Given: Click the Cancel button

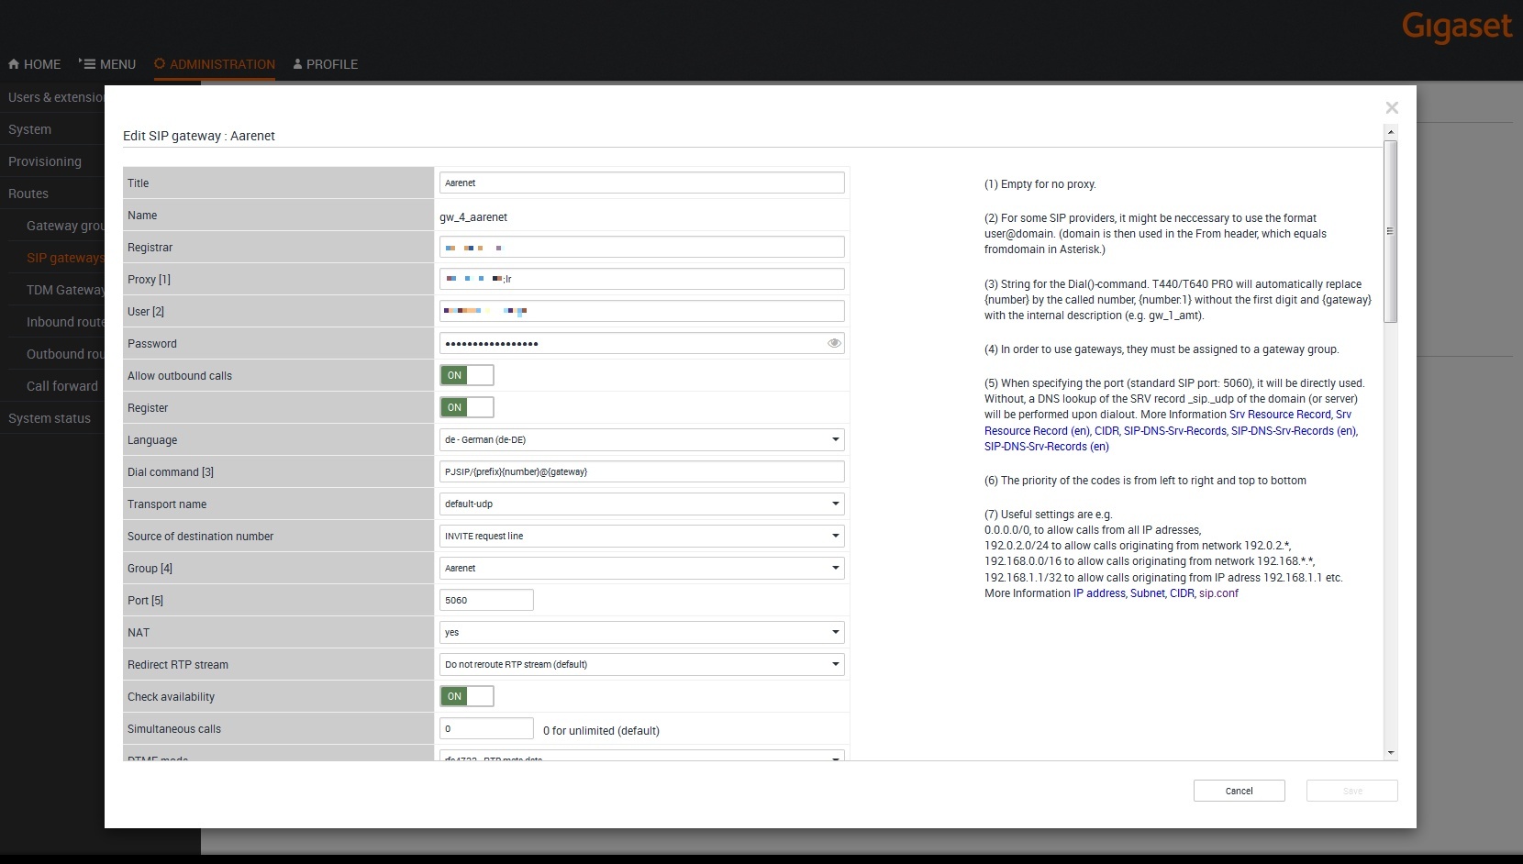Looking at the screenshot, I should point(1239,791).
